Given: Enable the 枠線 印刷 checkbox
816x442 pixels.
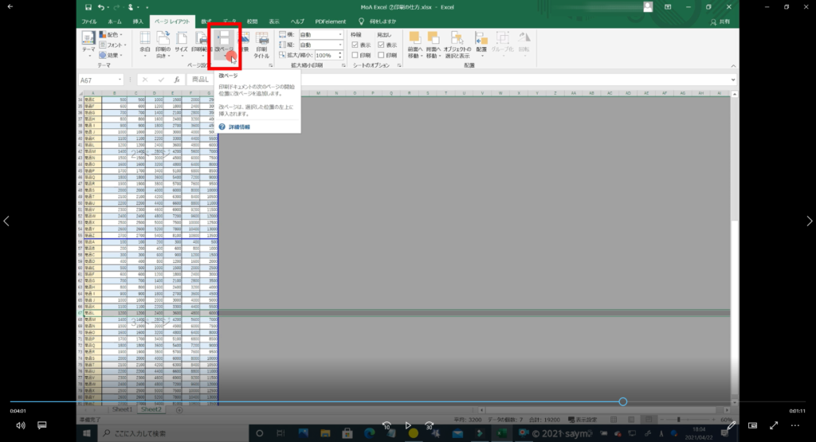Looking at the screenshot, I should point(355,55).
